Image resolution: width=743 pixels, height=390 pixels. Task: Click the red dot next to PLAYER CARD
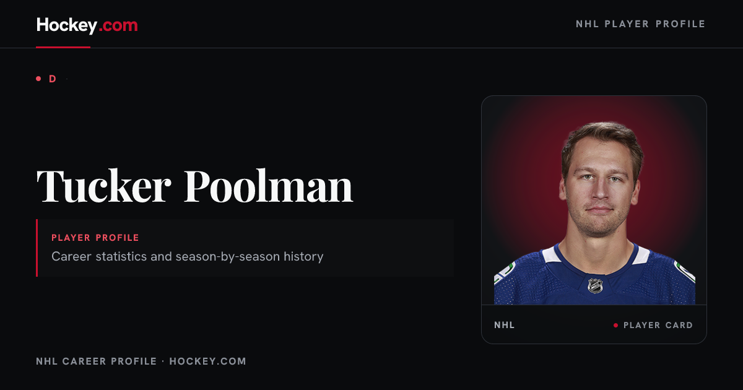[615, 325]
